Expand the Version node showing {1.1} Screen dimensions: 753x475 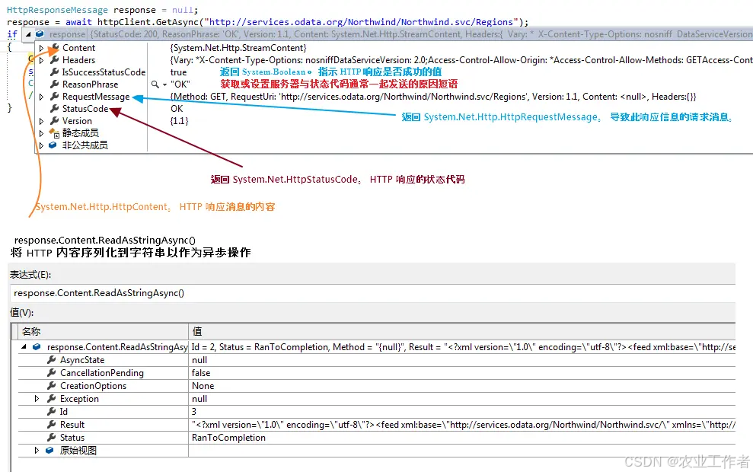(x=41, y=120)
